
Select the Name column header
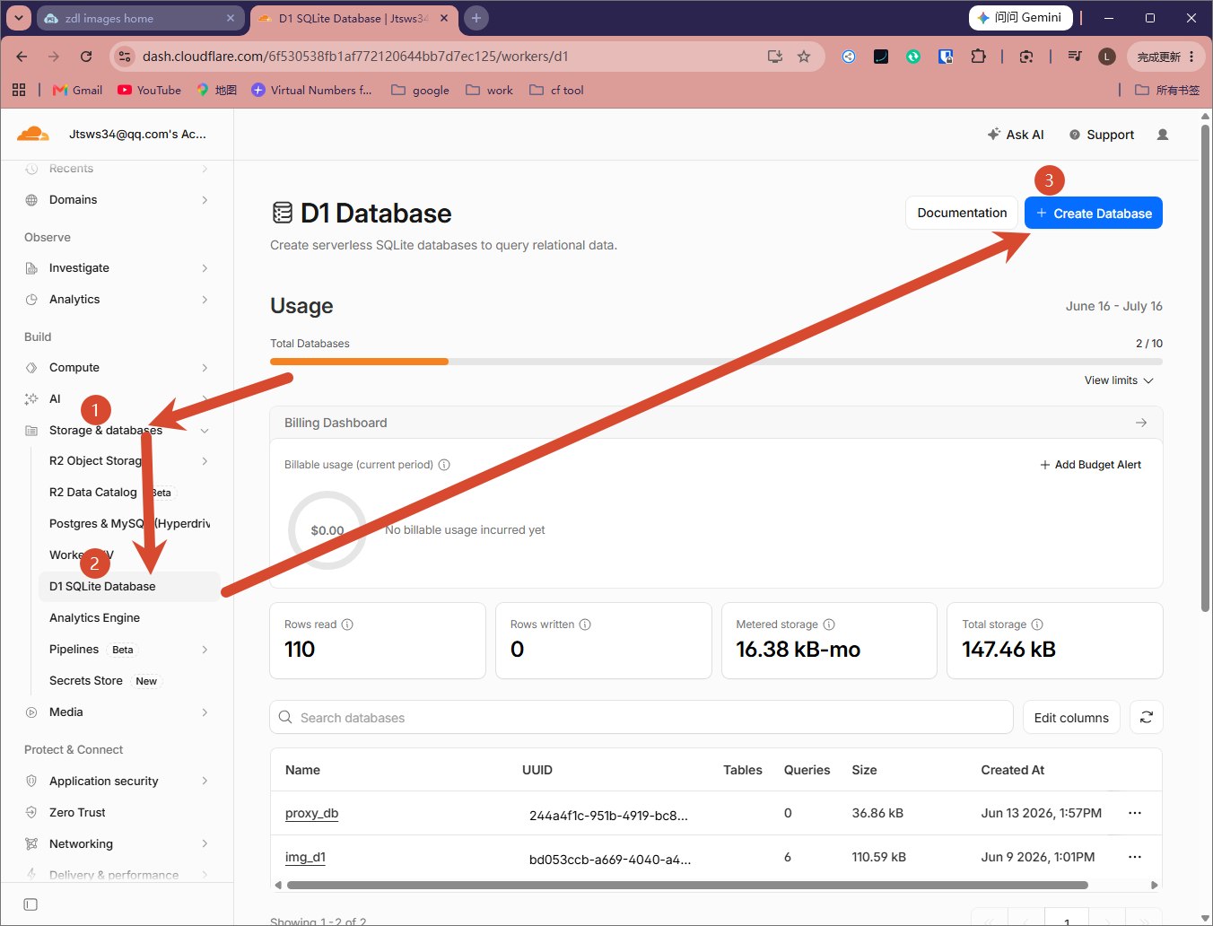point(302,770)
